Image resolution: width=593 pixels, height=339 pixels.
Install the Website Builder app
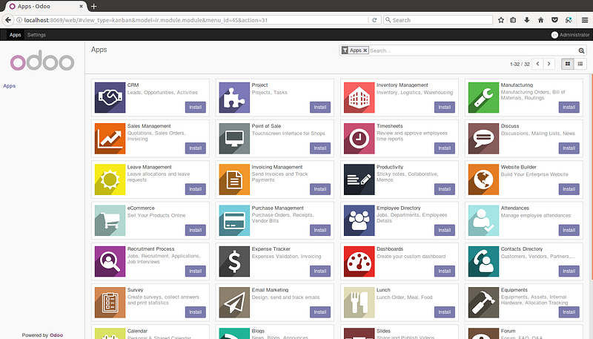click(569, 189)
